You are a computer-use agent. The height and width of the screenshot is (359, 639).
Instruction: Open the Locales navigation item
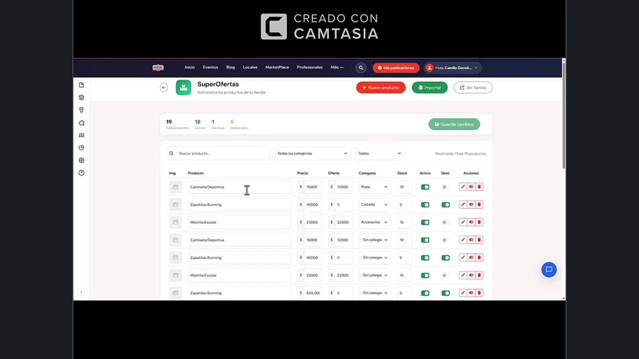[250, 67]
